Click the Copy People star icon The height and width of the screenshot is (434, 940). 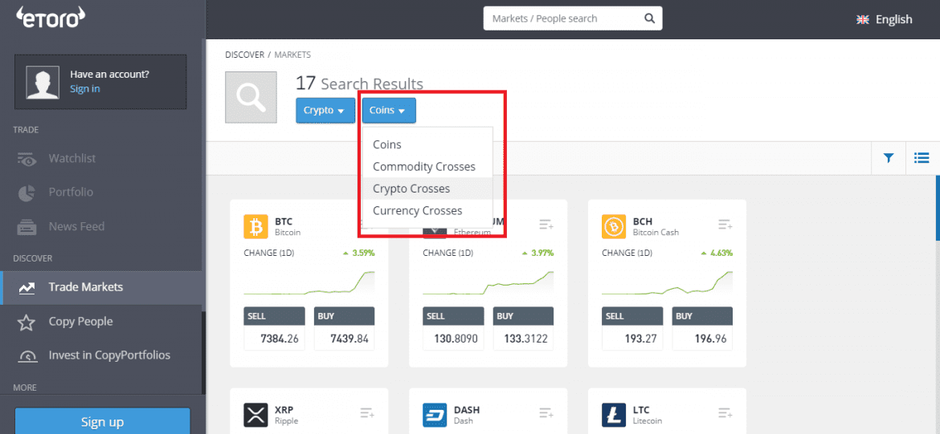tap(26, 322)
